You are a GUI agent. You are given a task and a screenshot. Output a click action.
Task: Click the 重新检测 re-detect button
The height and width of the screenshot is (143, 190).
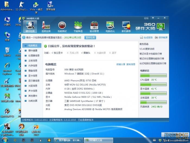point(90,38)
